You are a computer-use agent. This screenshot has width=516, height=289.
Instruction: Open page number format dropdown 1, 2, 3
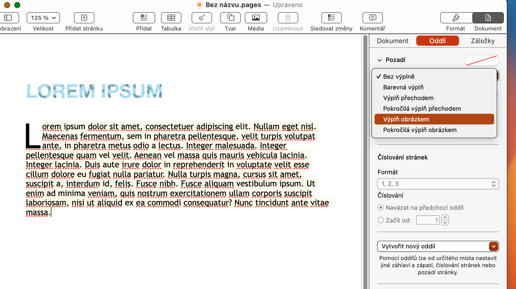[438, 184]
